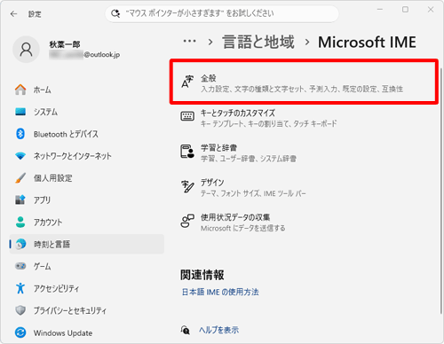
Task: Open デザイン settings
Action: (304, 188)
